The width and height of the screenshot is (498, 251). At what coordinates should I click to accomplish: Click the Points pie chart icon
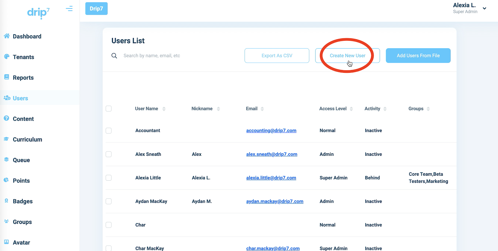coord(6,180)
